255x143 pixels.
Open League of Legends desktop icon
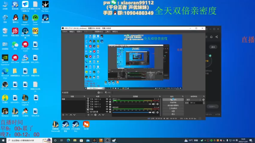coord(25,100)
